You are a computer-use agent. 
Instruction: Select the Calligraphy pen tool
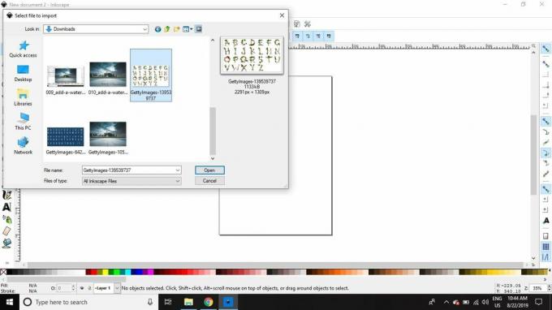click(x=6, y=196)
